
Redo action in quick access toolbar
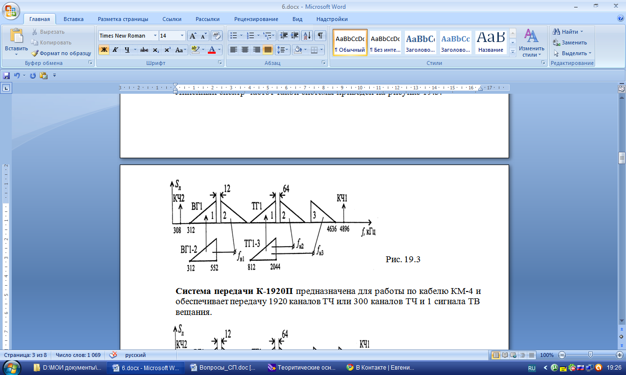33,75
